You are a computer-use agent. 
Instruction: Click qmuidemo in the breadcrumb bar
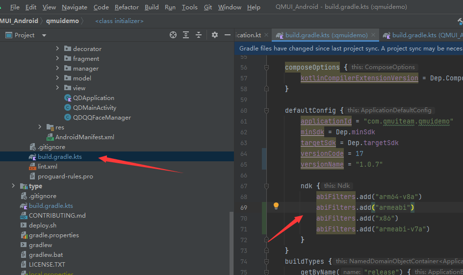(62, 21)
